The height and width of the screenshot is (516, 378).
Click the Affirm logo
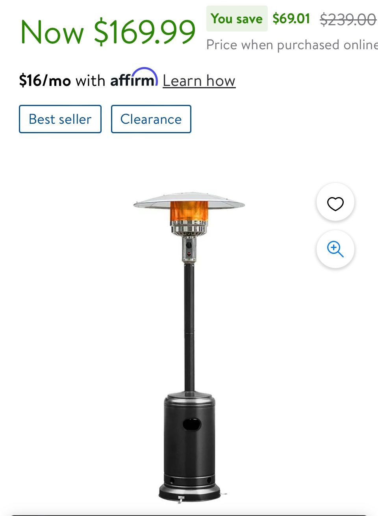click(x=134, y=78)
